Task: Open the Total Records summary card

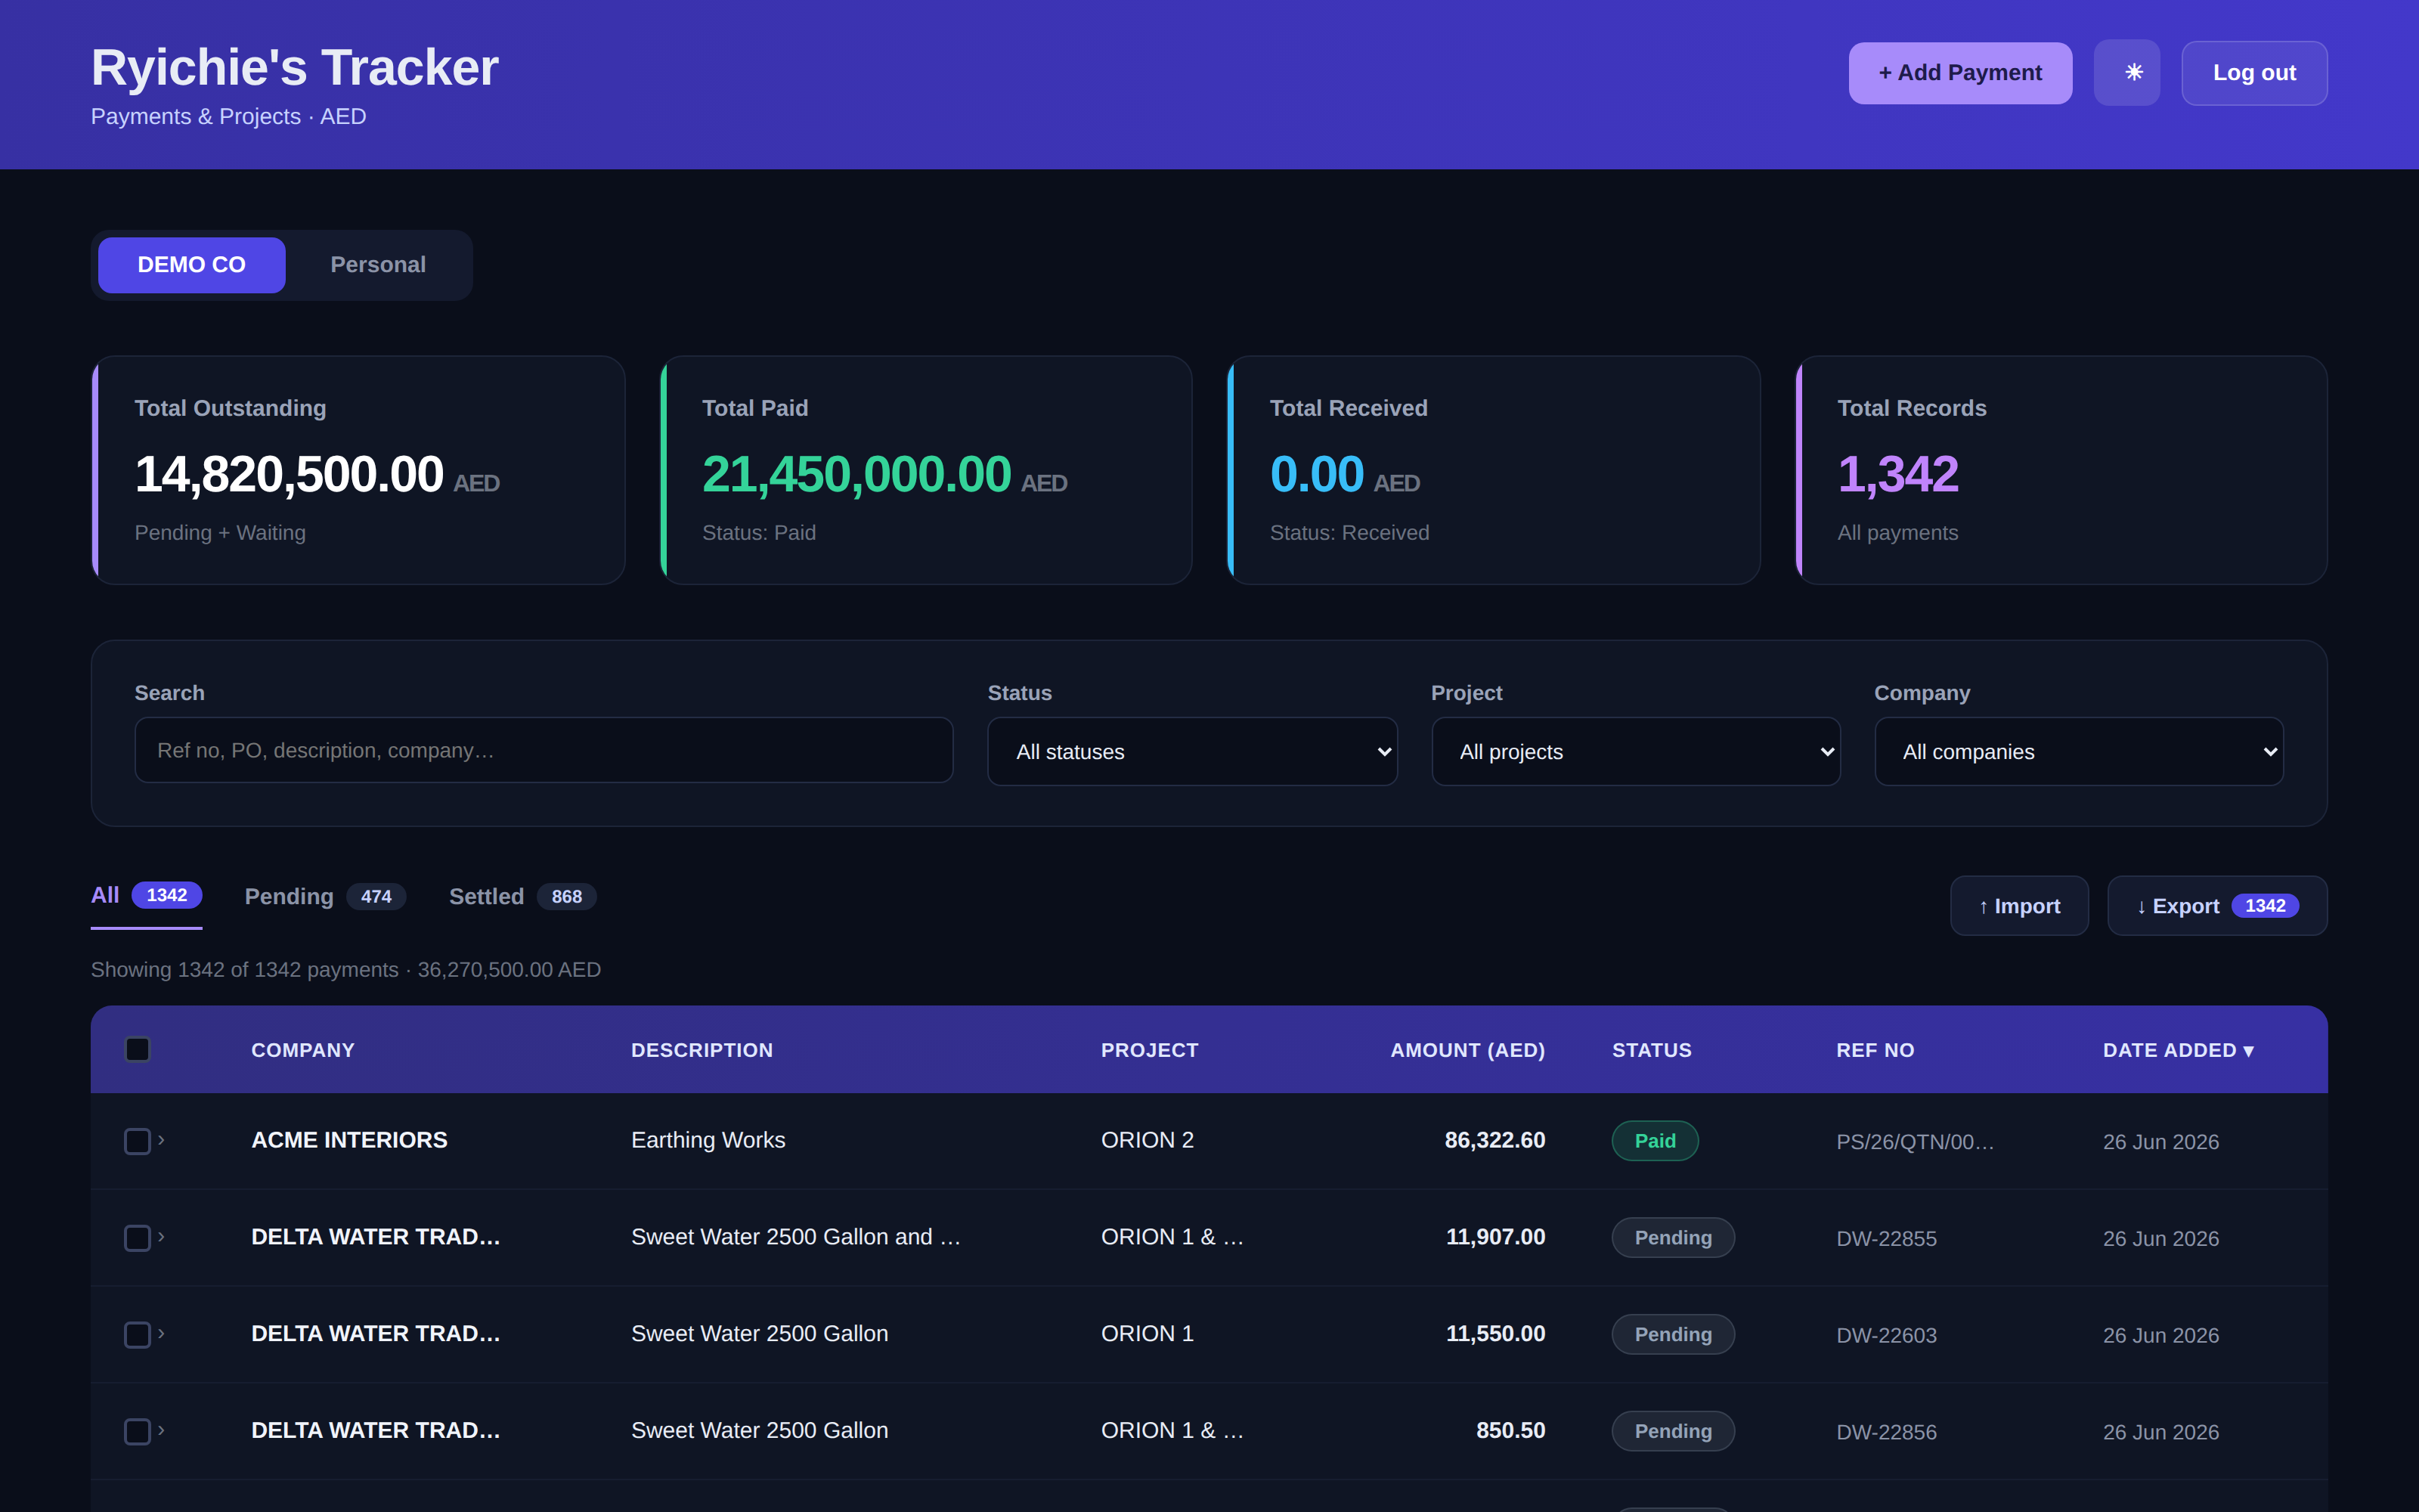Action: (2061, 470)
